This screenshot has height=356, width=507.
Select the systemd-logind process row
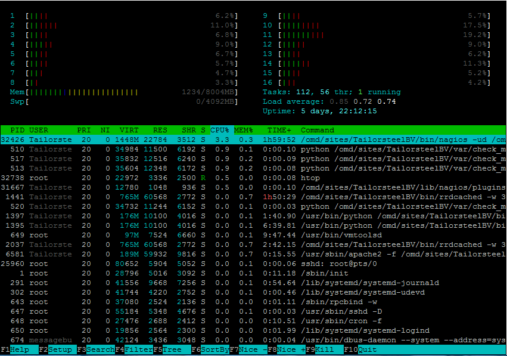tap(253, 331)
